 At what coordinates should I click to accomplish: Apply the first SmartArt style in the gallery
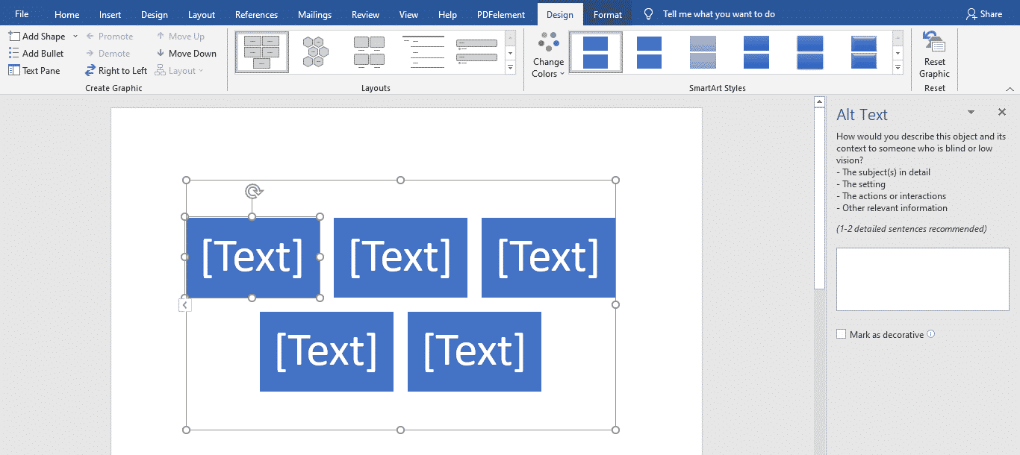pos(595,51)
